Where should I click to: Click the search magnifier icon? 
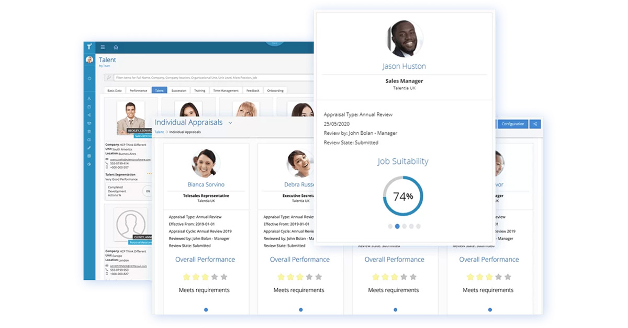[x=109, y=77]
